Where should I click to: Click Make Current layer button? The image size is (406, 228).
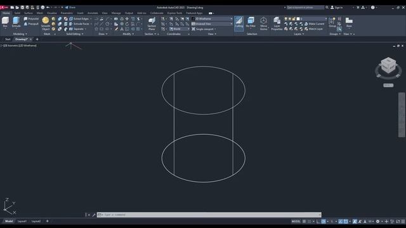314,24
